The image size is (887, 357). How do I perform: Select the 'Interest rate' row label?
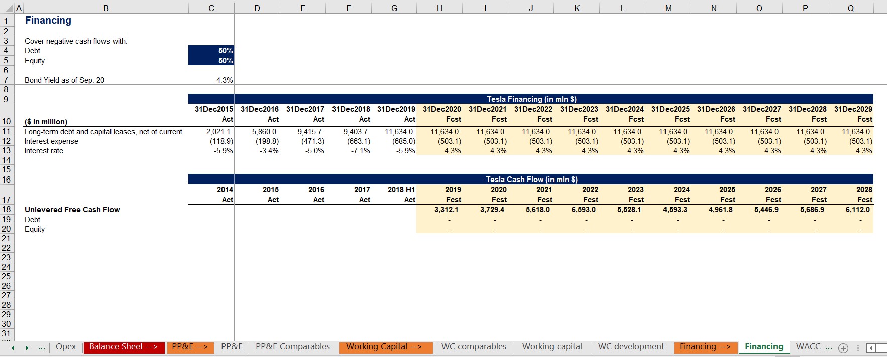44,151
